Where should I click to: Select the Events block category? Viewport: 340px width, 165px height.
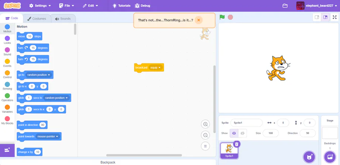point(8,63)
